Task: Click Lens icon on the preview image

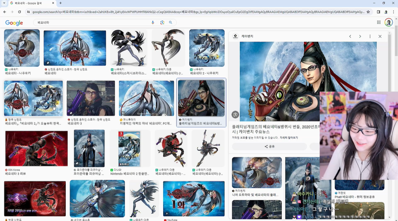Action: click(x=235, y=114)
